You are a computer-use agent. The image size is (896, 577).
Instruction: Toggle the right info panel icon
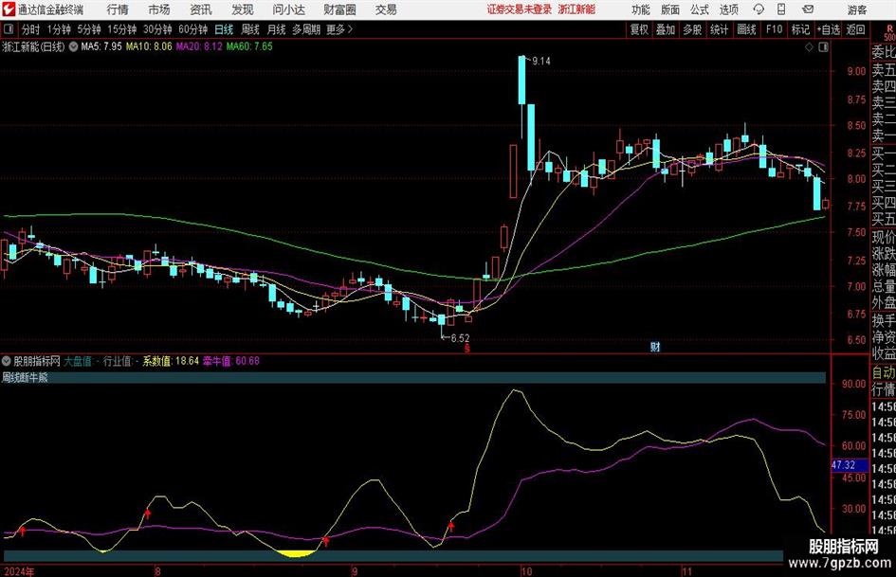823,47
